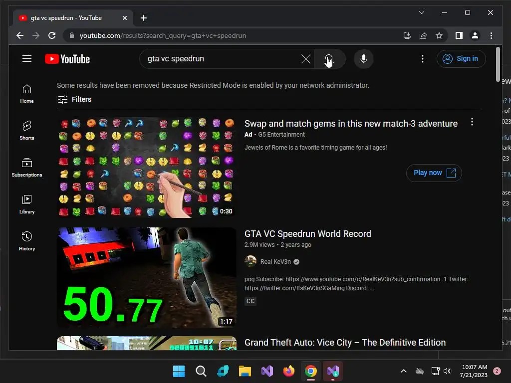The image size is (511, 383).
Task: Open a new browser tab
Action: (143, 18)
